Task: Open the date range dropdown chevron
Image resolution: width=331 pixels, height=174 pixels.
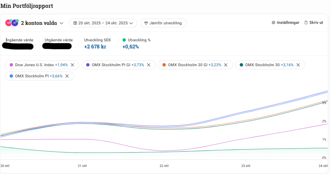Action: click(132, 23)
